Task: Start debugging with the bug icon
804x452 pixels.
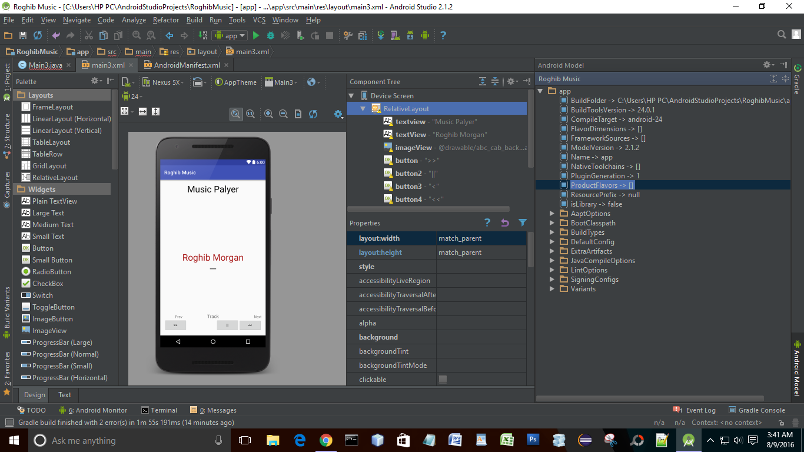Action: pyautogui.click(x=271, y=36)
